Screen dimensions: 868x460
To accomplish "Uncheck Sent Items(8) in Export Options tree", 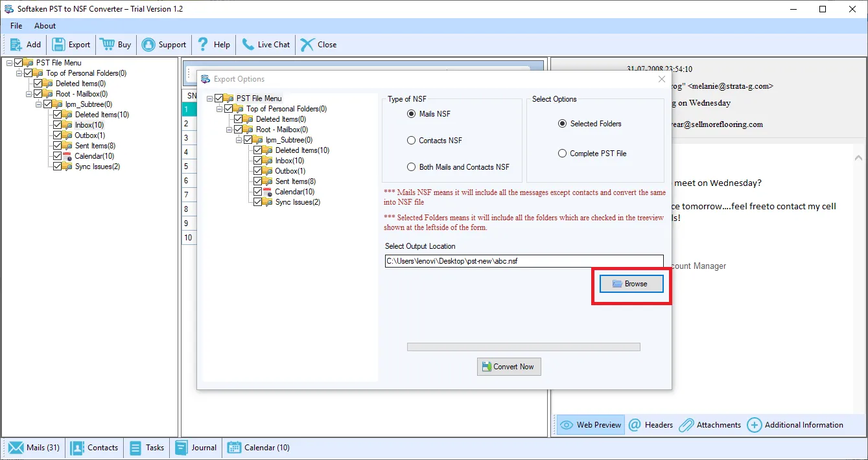I will [x=257, y=181].
